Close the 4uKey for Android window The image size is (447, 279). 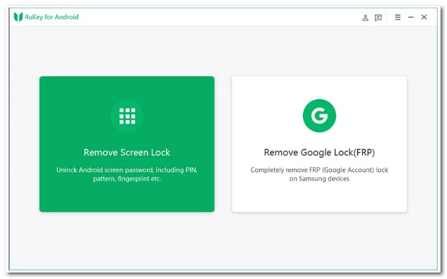(424, 17)
